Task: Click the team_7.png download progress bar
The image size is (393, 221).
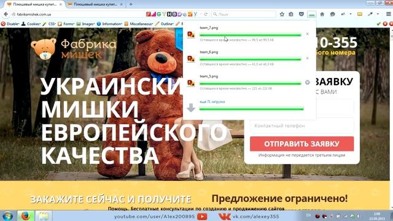Action: click(250, 35)
